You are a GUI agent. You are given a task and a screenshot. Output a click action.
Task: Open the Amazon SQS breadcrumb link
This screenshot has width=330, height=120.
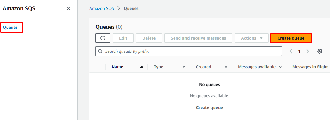point(102,8)
